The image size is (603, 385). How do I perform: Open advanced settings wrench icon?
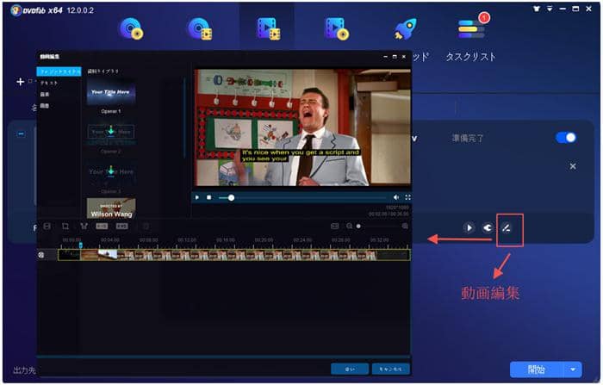click(488, 228)
